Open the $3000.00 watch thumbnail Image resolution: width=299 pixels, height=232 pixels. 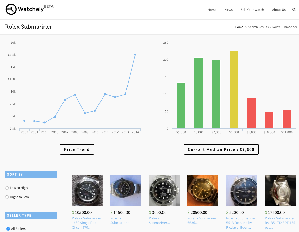164,190
